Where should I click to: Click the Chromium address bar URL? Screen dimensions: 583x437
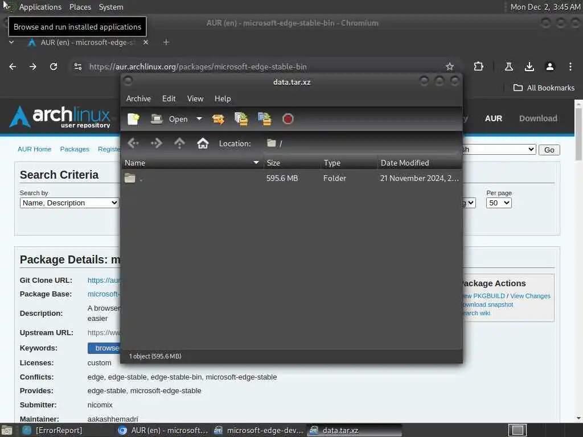point(198,67)
